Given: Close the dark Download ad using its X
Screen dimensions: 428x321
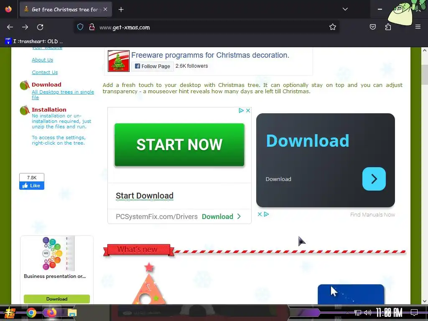Looking at the screenshot, I should (x=260, y=214).
